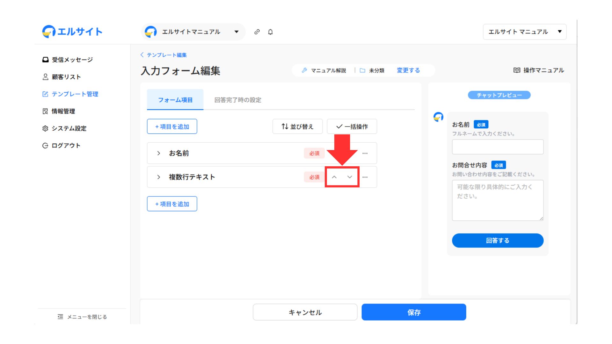
Task: Click the 一括操作 button
Action: tap(352, 126)
